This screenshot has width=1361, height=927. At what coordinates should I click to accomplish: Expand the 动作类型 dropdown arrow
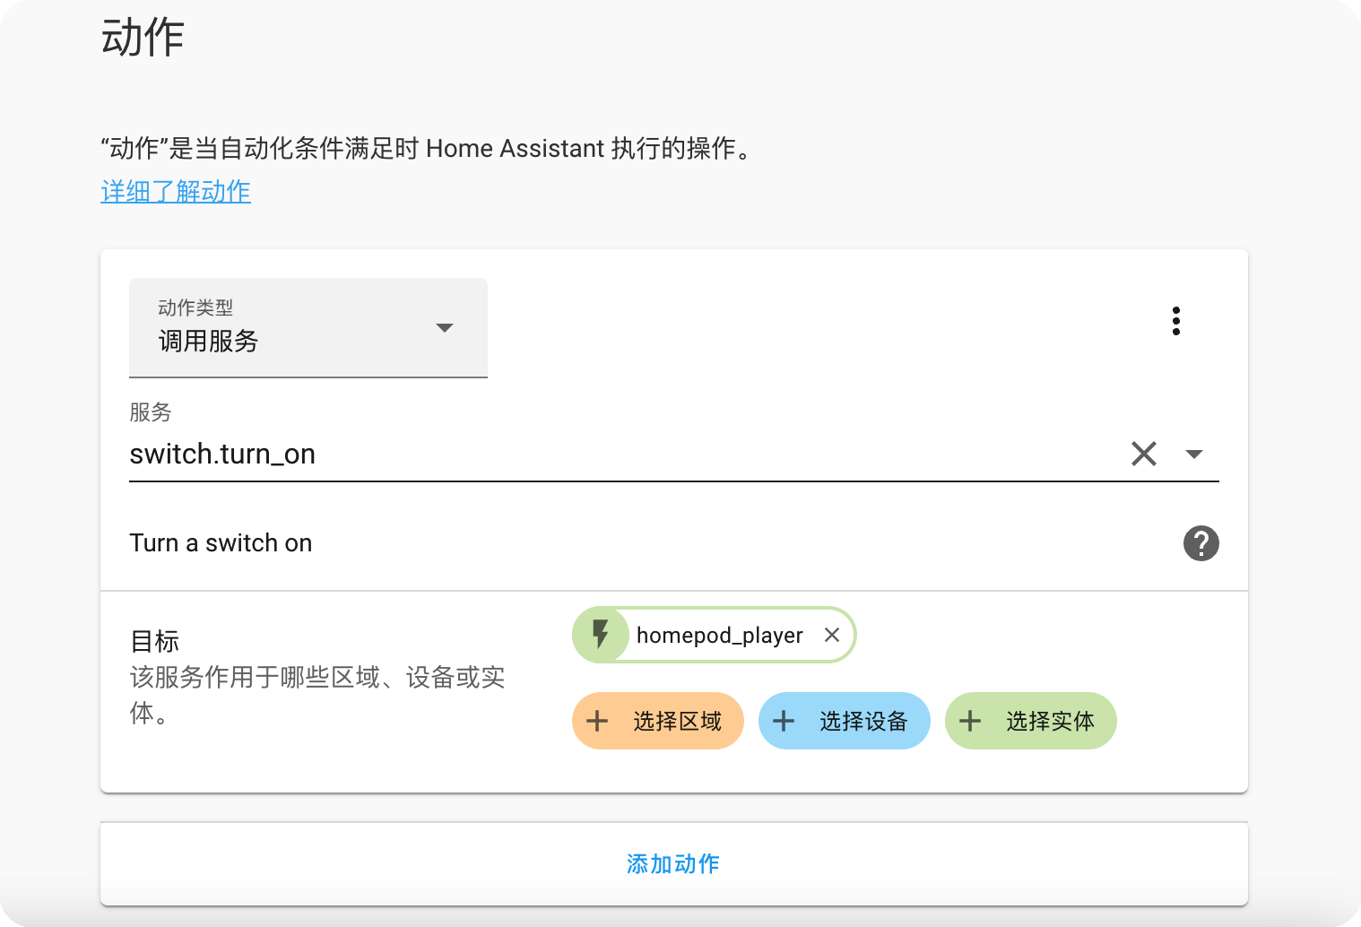pos(444,328)
